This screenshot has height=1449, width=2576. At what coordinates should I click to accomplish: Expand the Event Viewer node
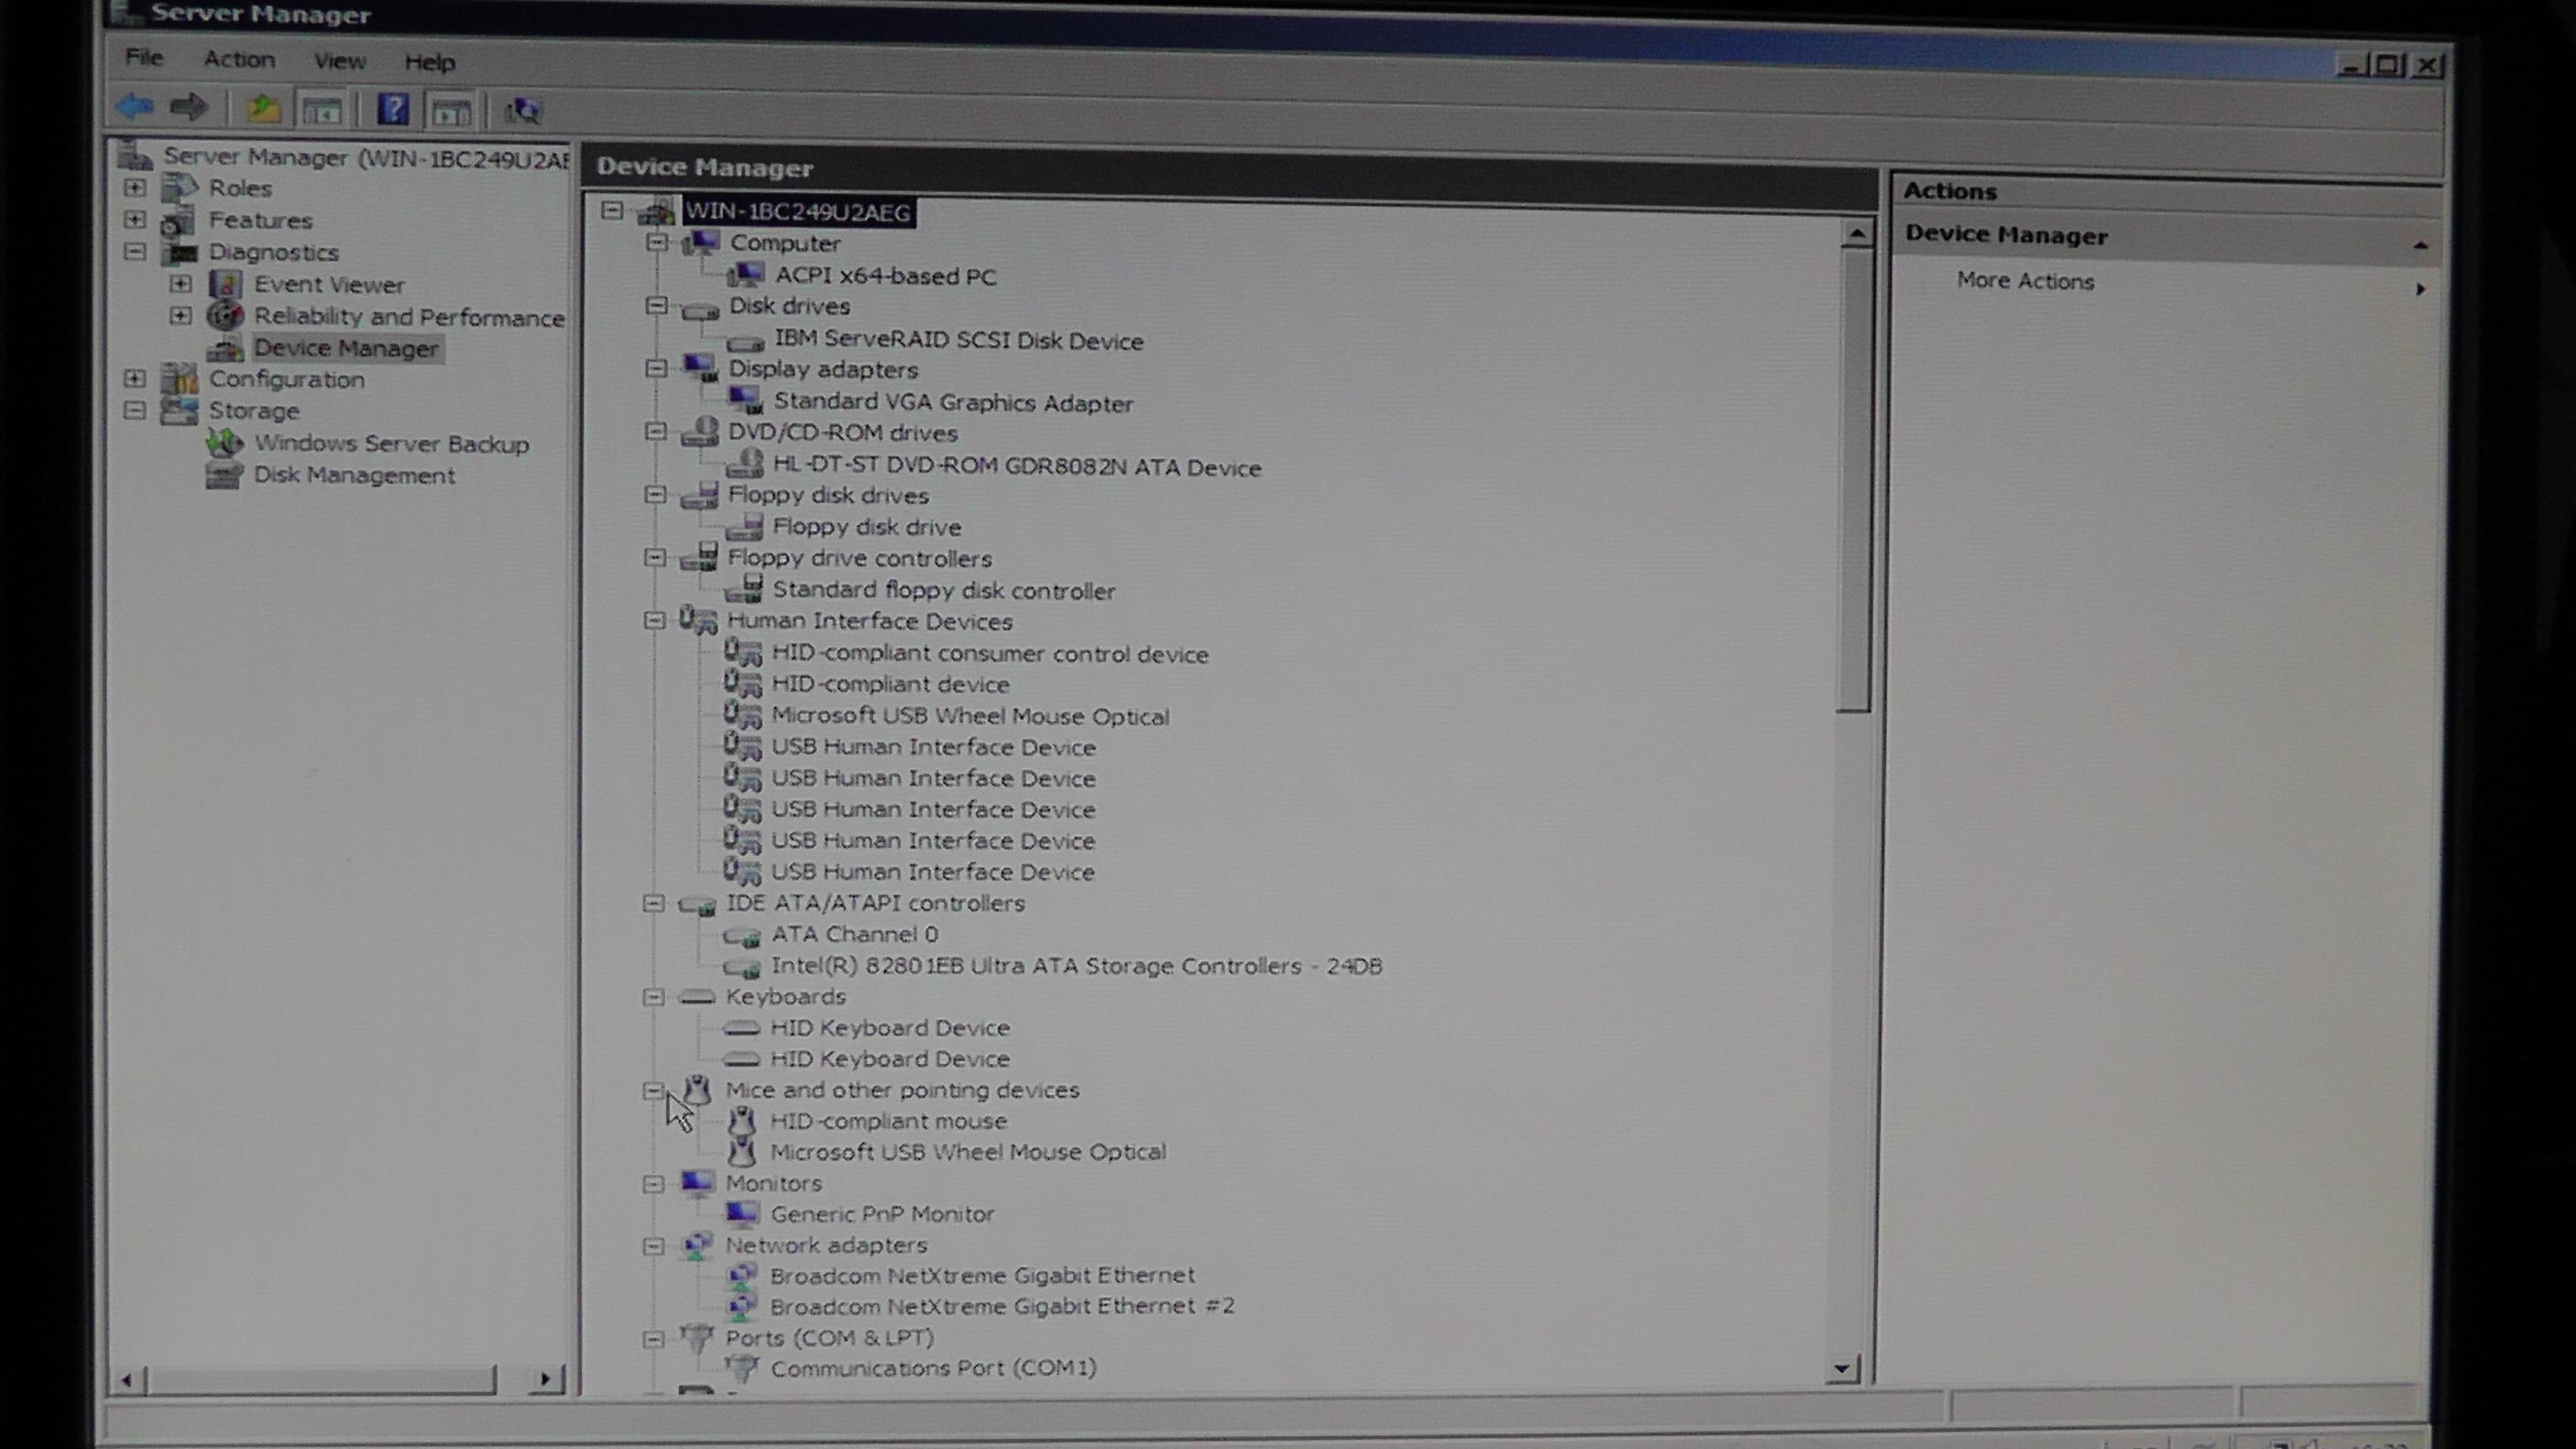tap(180, 284)
